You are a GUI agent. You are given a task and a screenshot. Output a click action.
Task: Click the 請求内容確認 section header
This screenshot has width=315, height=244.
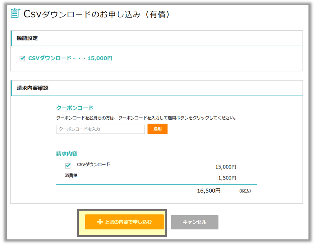pos(32,88)
